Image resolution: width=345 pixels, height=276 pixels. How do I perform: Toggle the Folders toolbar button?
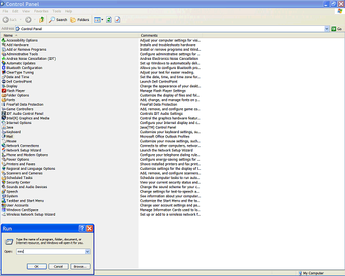pyautogui.click(x=80, y=20)
